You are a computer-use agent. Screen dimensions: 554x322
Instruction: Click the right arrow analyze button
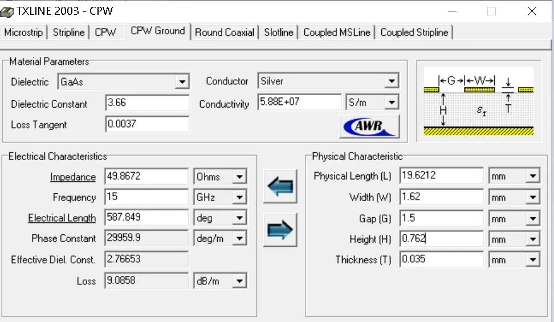click(280, 230)
